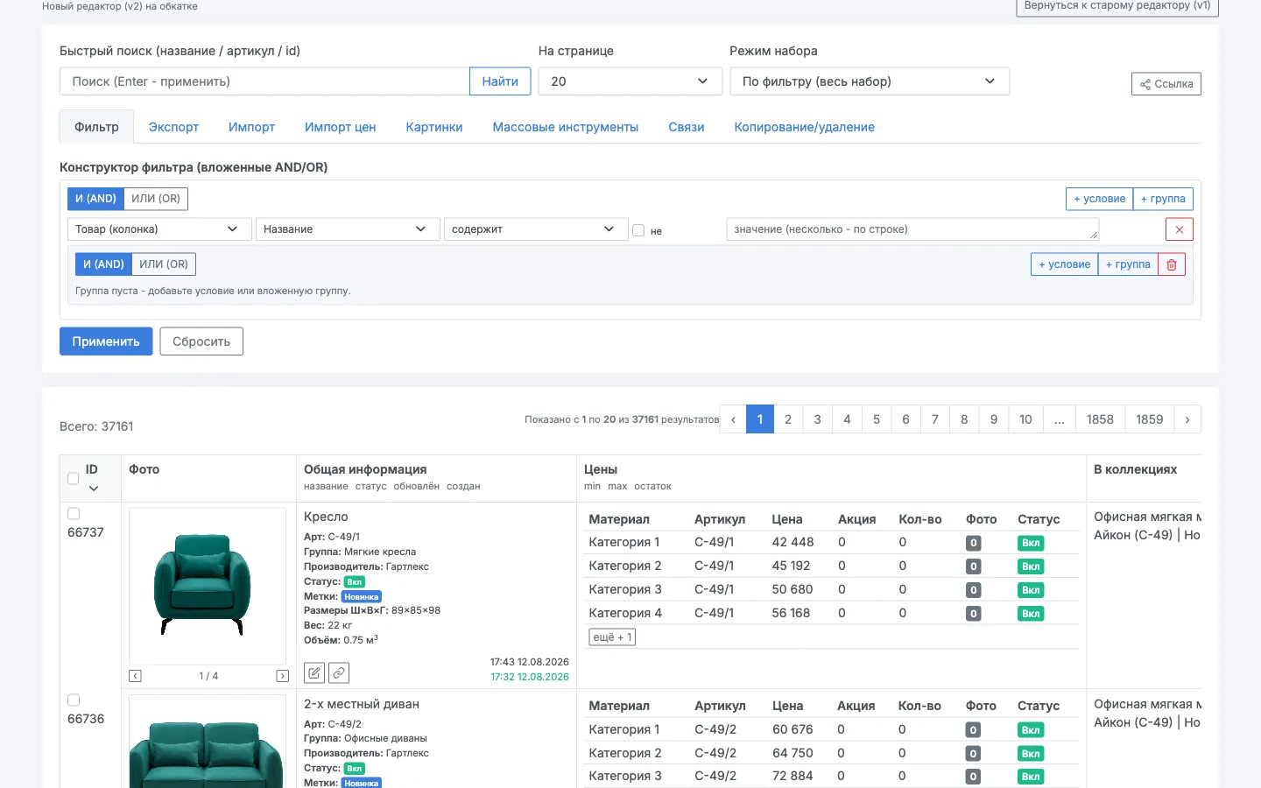Click the Сбросить button
The height and width of the screenshot is (788, 1261).
(201, 341)
